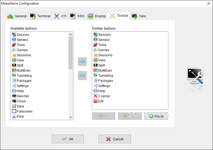Select Print icon in Available buttons list

14,116
